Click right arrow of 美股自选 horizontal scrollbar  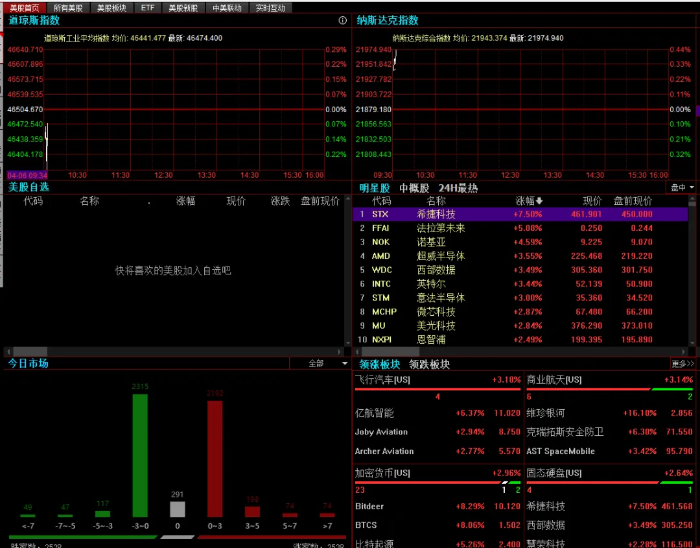[340, 351]
